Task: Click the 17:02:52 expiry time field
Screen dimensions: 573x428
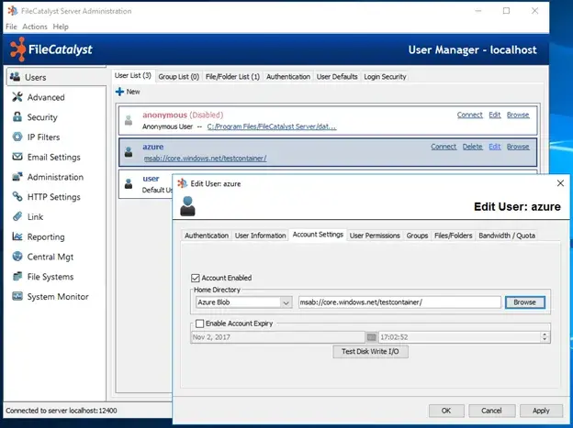Action: (x=460, y=337)
